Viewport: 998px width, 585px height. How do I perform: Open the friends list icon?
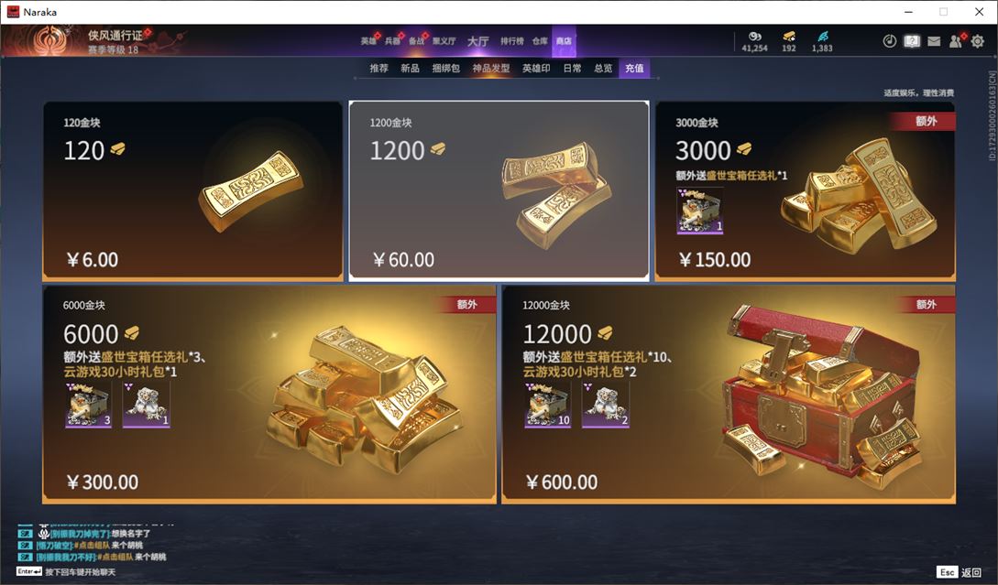point(955,40)
